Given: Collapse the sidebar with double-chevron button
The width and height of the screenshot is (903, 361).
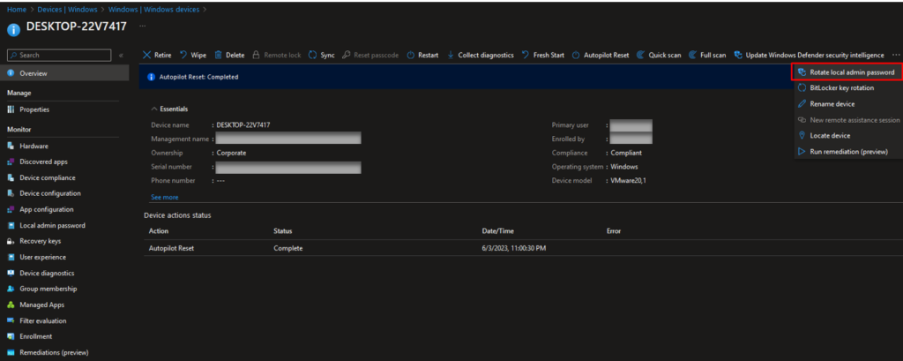Looking at the screenshot, I should [121, 56].
